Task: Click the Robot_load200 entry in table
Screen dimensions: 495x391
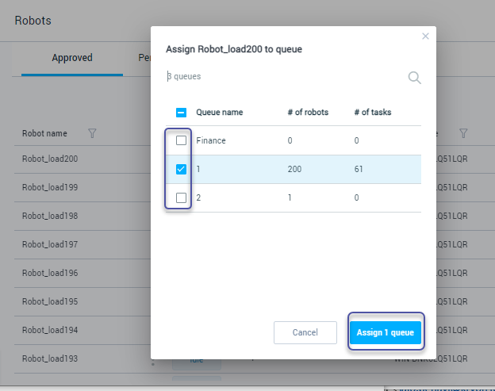Action: (50, 159)
